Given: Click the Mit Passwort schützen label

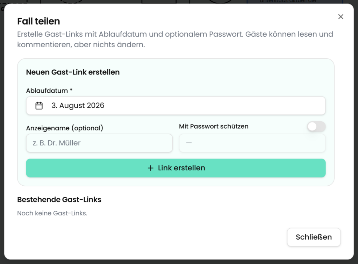Looking at the screenshot, I should coord(214,126).
